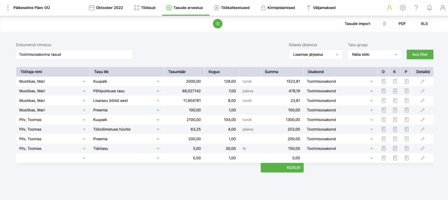Click the Tasude import button

click(357, 24)
